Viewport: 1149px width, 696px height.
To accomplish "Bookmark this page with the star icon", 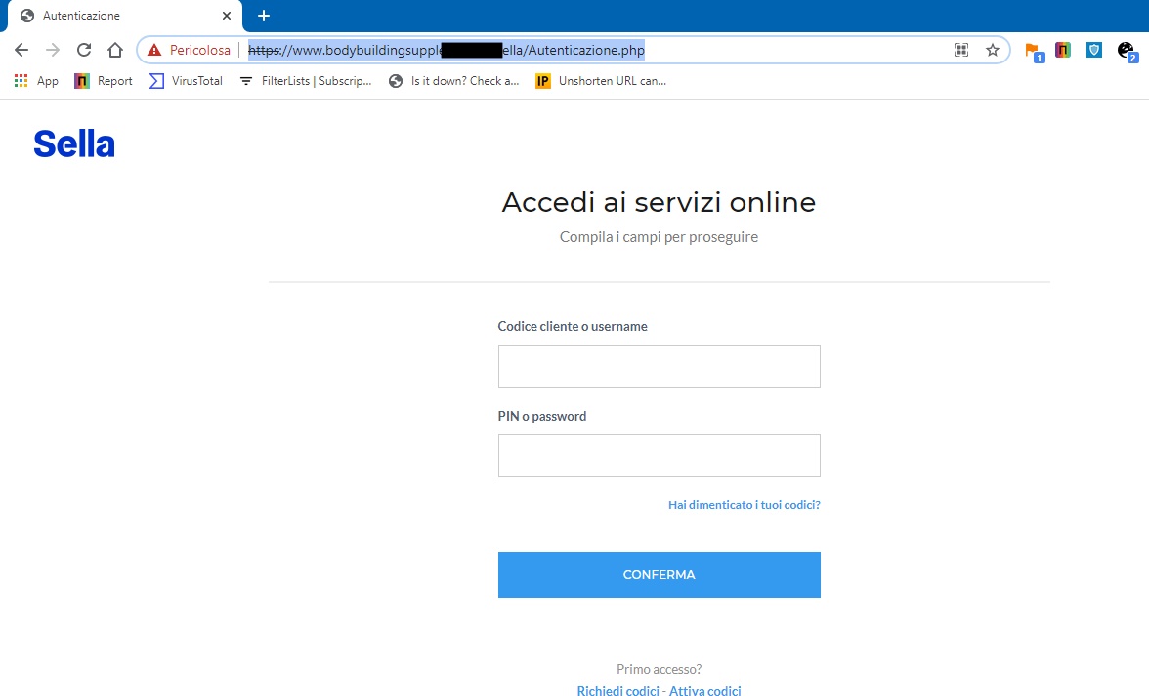I will tap(993, 50).
